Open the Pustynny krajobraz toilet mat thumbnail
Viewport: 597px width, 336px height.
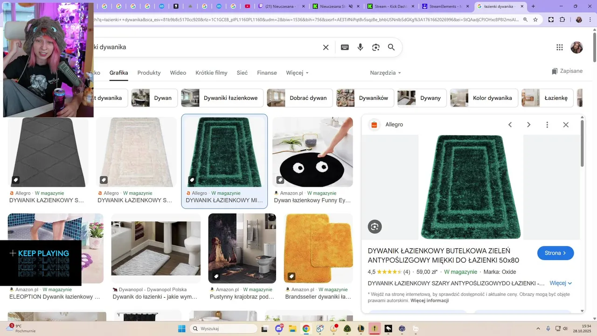(242, 248)
